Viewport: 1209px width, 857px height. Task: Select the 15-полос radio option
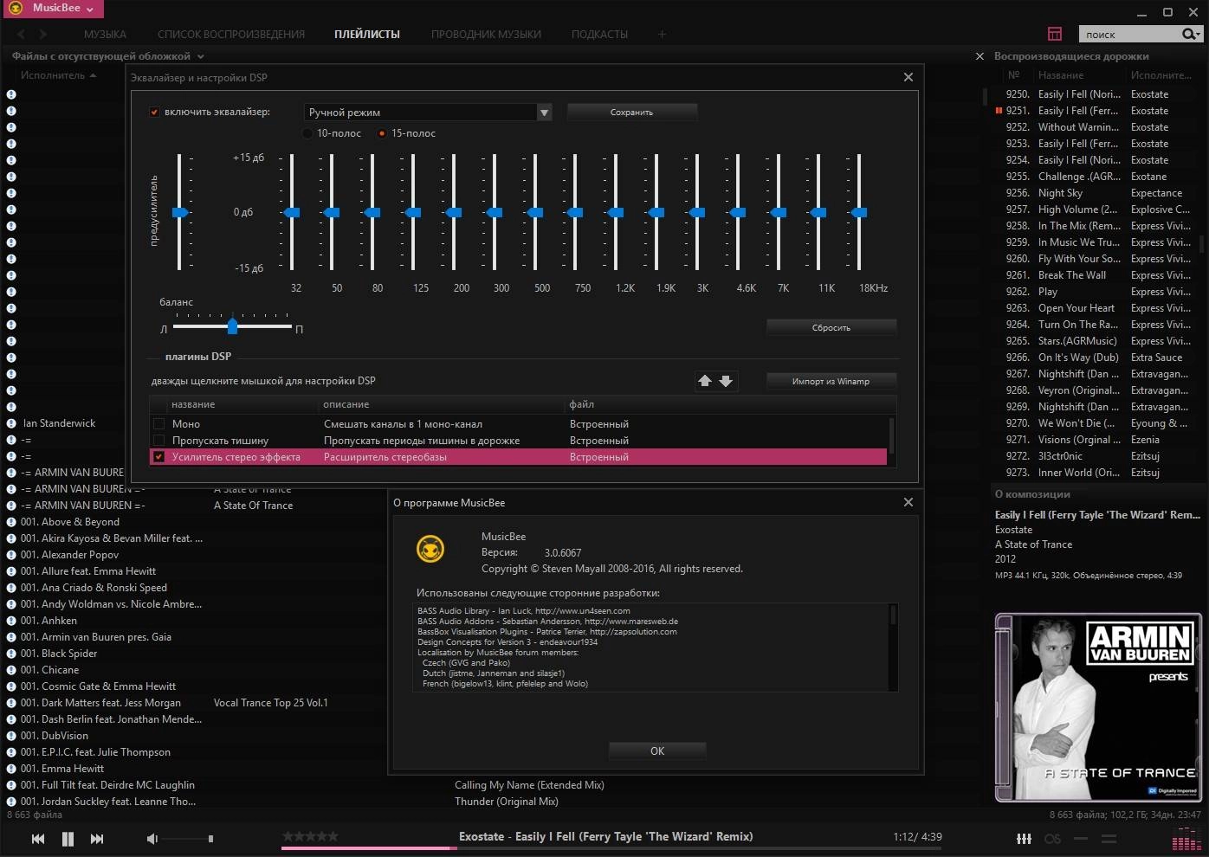pos(382,133)
